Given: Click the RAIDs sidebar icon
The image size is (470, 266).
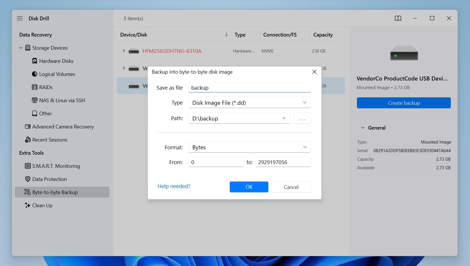Looking at the screenshot, I should pyautogui.click(x=35, y=87).
